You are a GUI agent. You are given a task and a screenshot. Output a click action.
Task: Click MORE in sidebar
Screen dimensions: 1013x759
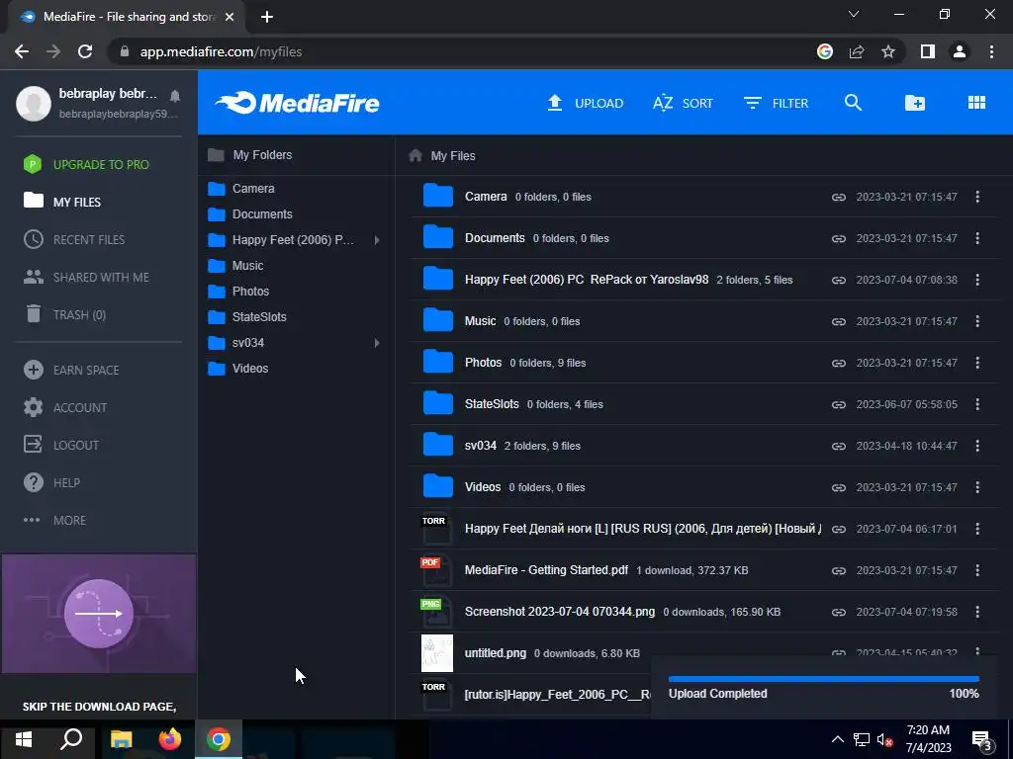55,520
